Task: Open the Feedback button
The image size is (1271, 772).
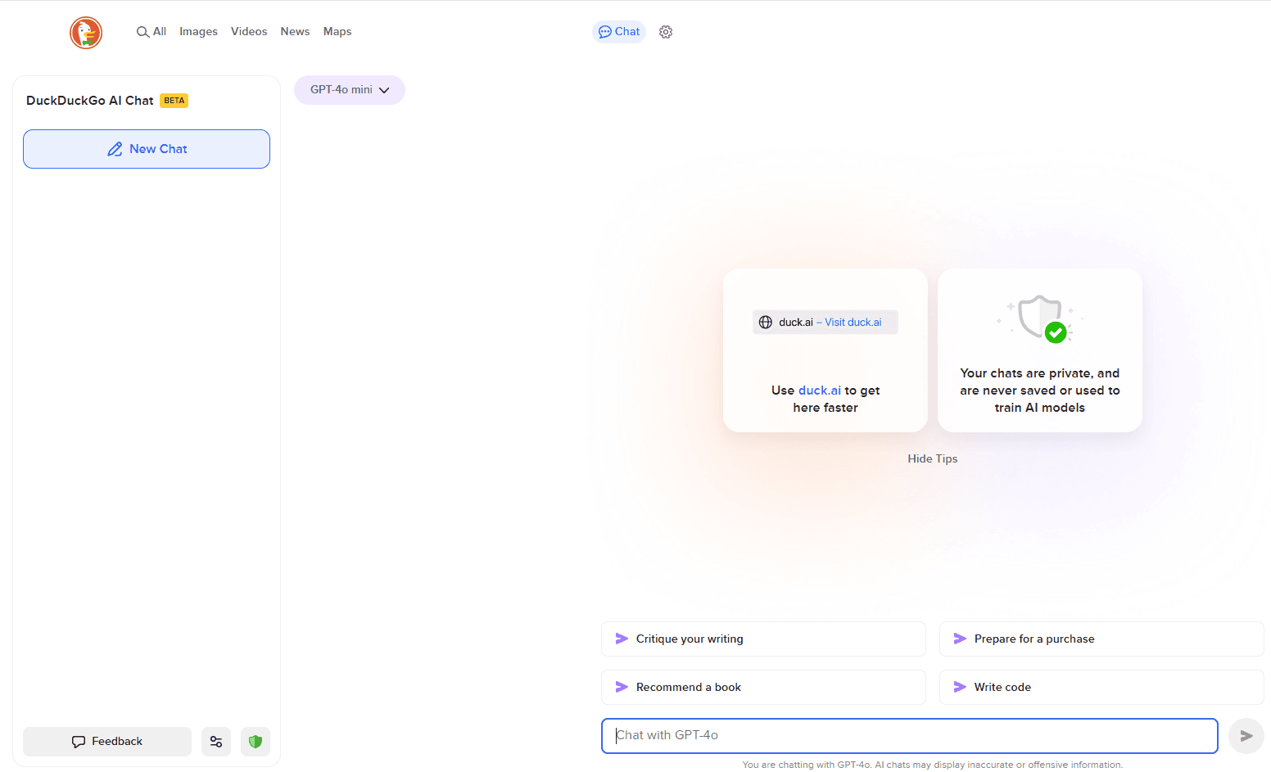Action: [x=107, y=742]
